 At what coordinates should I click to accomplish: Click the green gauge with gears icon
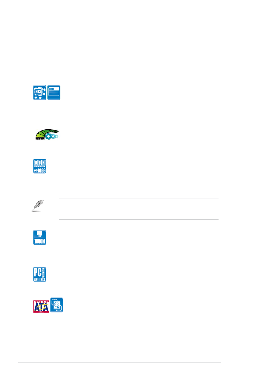[x=47, y=134]
